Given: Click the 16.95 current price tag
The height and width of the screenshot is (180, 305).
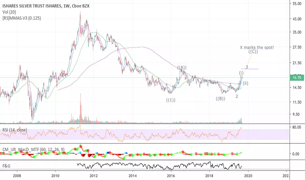Looking at the screenshot, I should point(297,78).
